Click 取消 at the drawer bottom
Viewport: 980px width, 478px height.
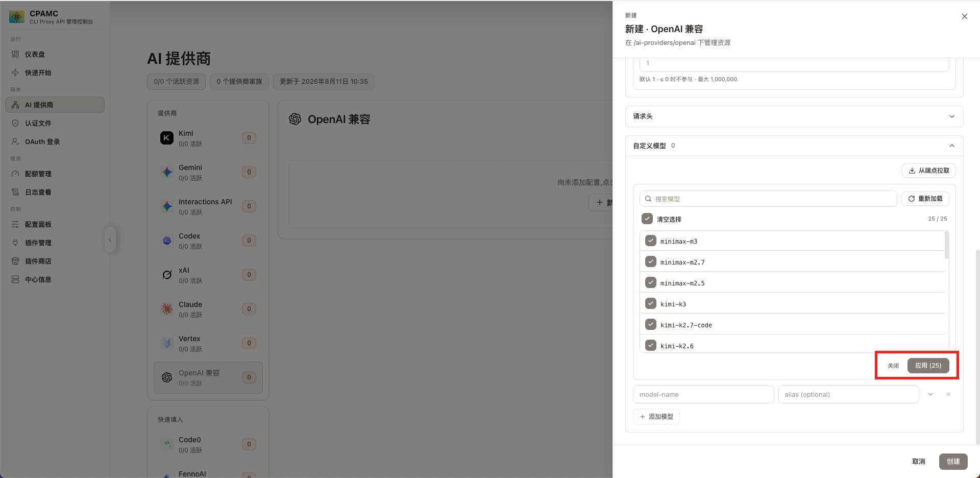click(x=919, y=461)
